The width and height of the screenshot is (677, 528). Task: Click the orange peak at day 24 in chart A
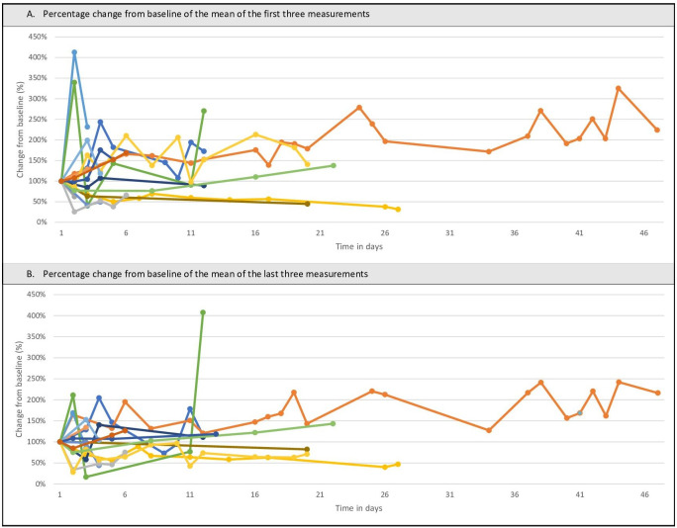click(359, 108)
